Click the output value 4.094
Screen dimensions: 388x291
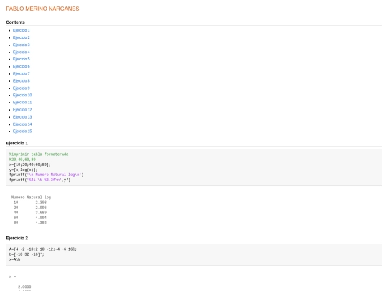[41, 218]
